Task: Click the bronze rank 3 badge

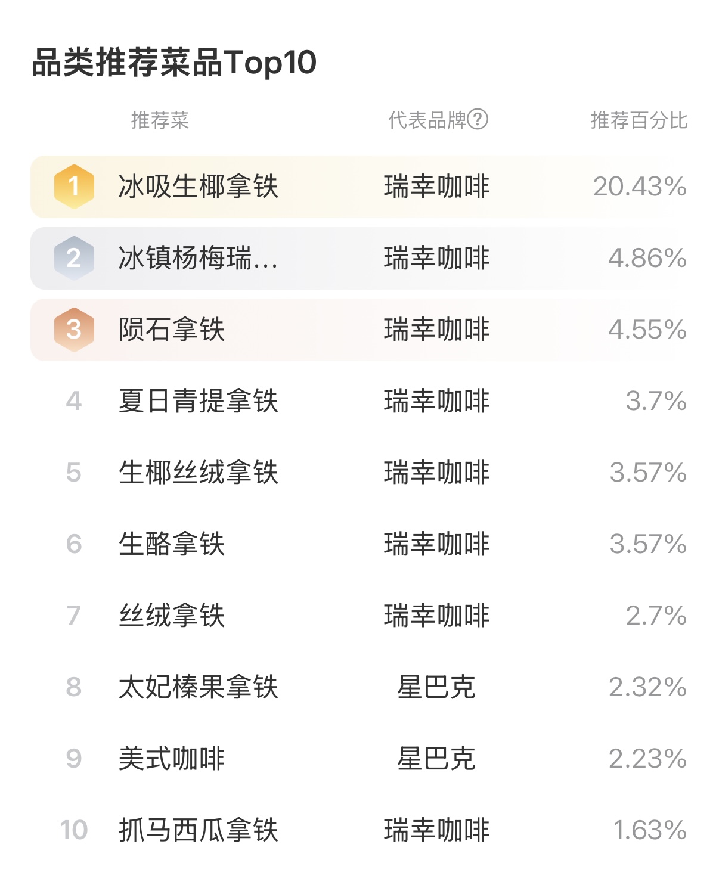Action: pos(74,330)
